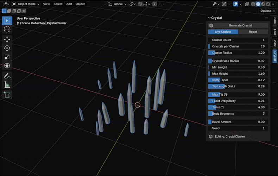Screen dimensions: 278x176
Task: Select the Measure tool
Action: click(7, 85)
